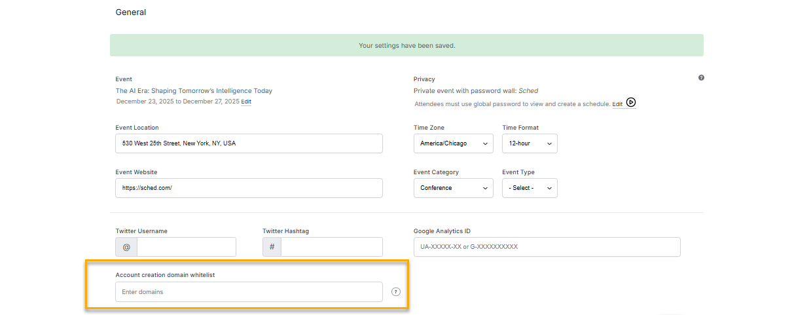Image resolution: width=811 pixels, height=315 pixels.
Task: Click the Privacy help question mark icon
Action: tap(701, 78)
